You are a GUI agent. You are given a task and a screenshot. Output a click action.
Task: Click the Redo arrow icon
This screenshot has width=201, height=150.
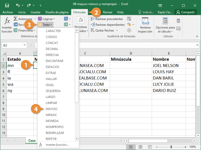29,5
